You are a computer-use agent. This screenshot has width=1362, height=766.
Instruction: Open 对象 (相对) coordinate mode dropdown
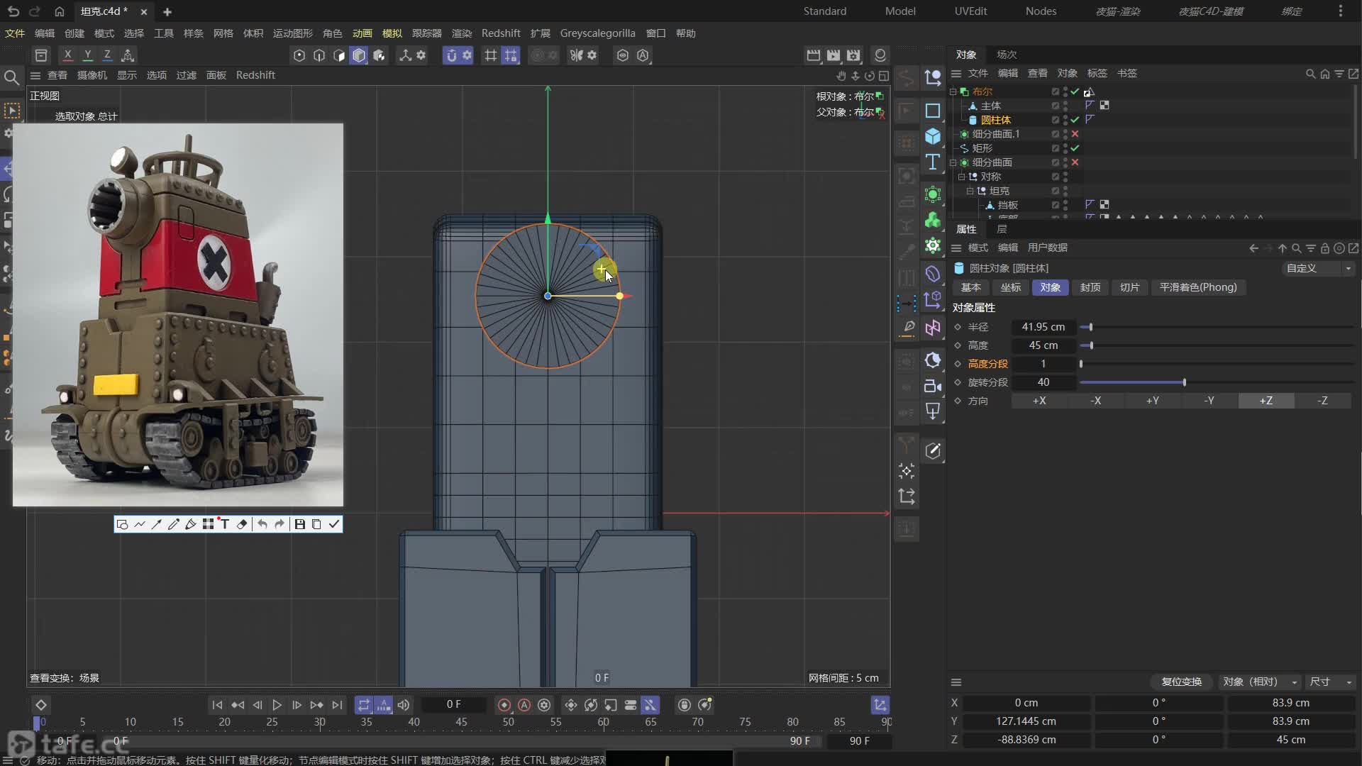pos(1259,682)
